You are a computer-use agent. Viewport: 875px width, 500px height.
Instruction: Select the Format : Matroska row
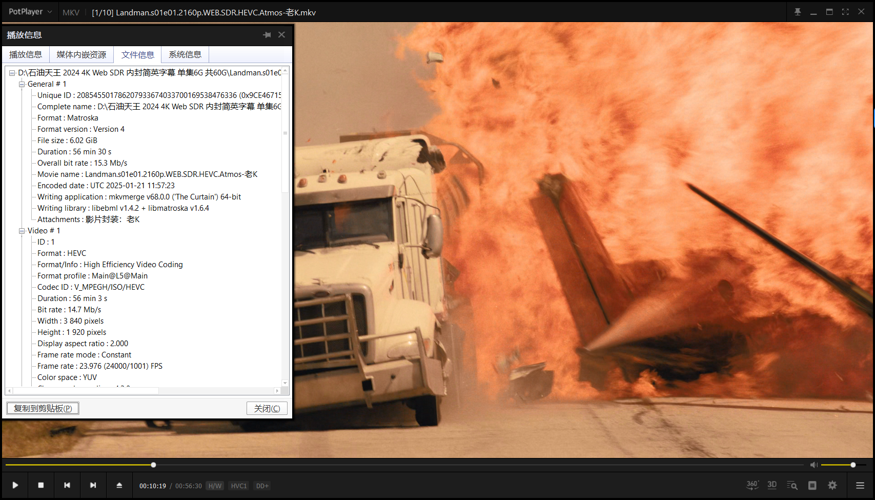point(68,118)
